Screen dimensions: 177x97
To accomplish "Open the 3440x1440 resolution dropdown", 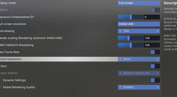I will coord(139,24).
